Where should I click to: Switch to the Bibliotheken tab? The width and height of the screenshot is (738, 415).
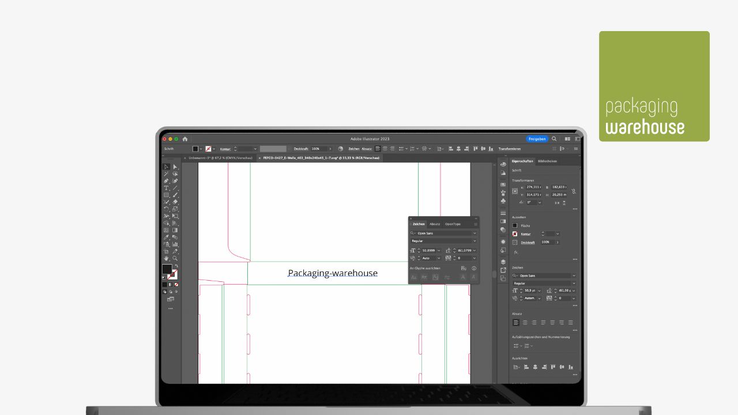[547, 161]
